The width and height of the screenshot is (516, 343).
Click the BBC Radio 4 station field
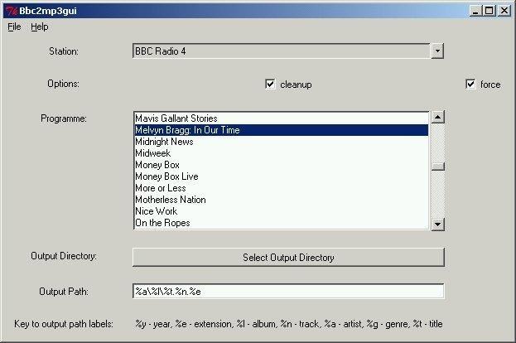(282, 51)
